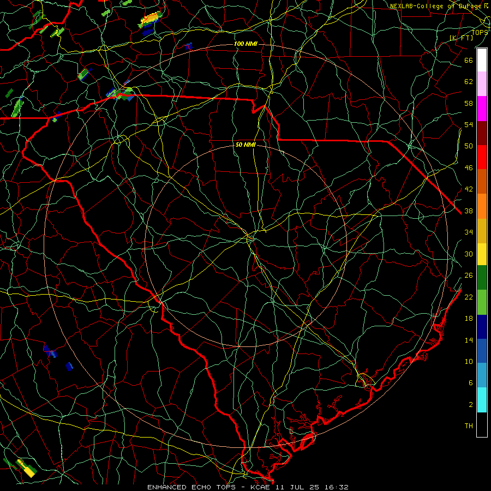Select the white swatch in the tops legend
The height and width of the screenshot is (491, 491).
tap(482, 60)
